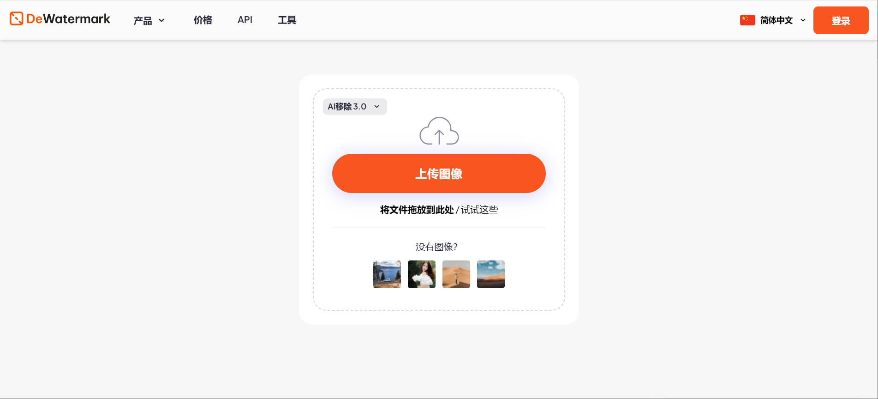Open the 产品 menu
Screen dimensions: 878x399
coord(143,20)
